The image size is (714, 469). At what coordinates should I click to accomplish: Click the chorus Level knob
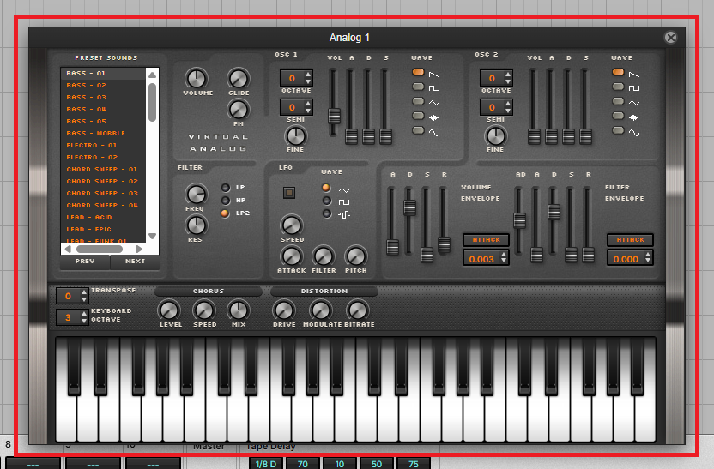coord(170,310)
